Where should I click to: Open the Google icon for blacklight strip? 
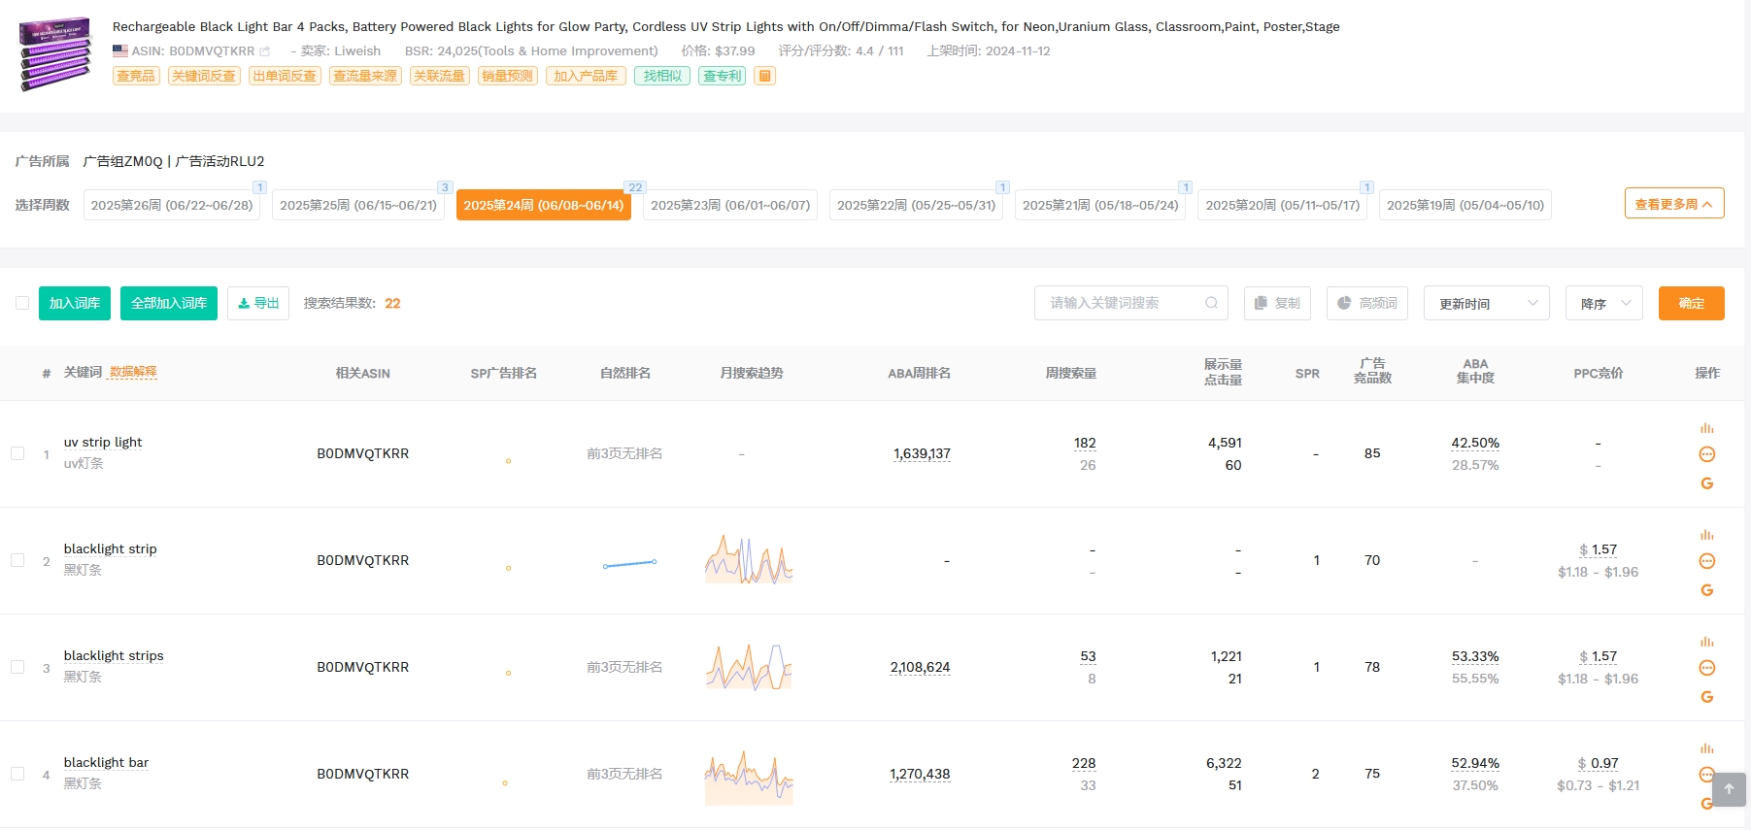[1706, 590]
